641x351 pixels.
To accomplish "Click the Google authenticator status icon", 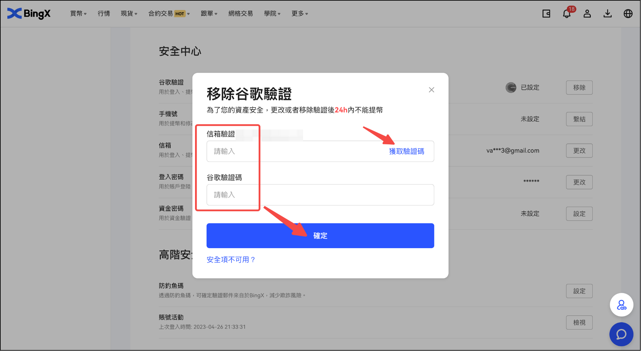I will coord(511,87).
